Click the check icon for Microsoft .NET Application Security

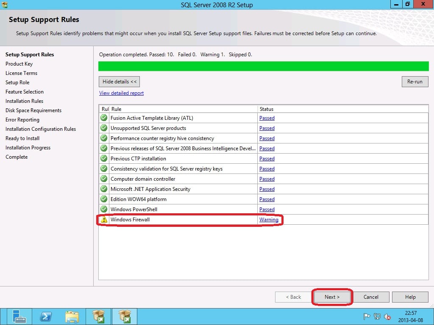[104, 189]
